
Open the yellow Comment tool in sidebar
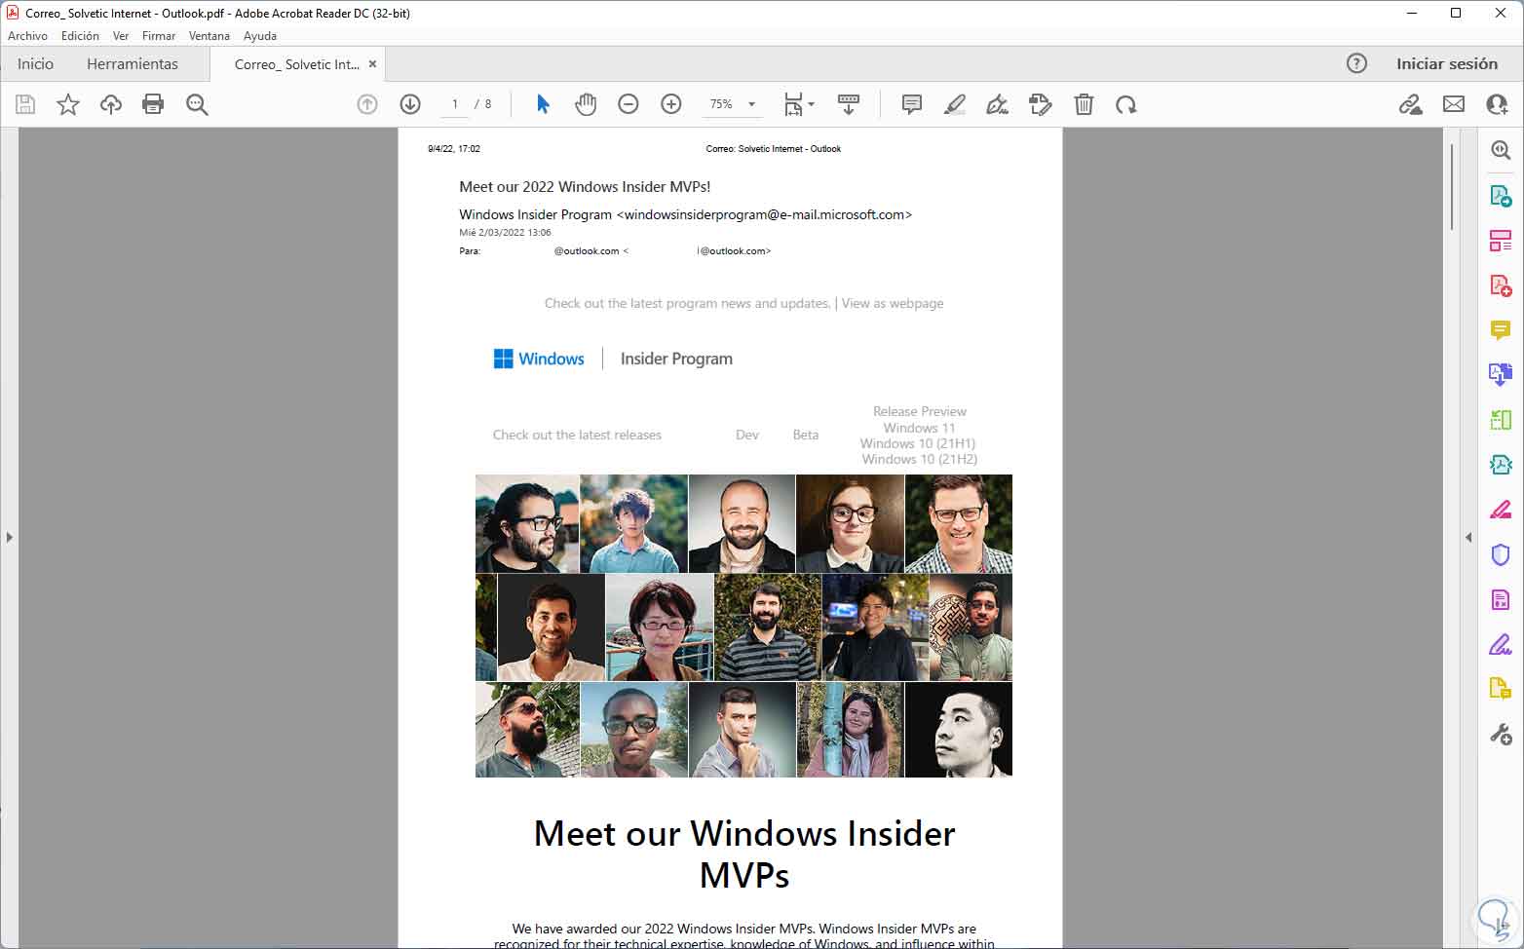[x=1501, y=330]
